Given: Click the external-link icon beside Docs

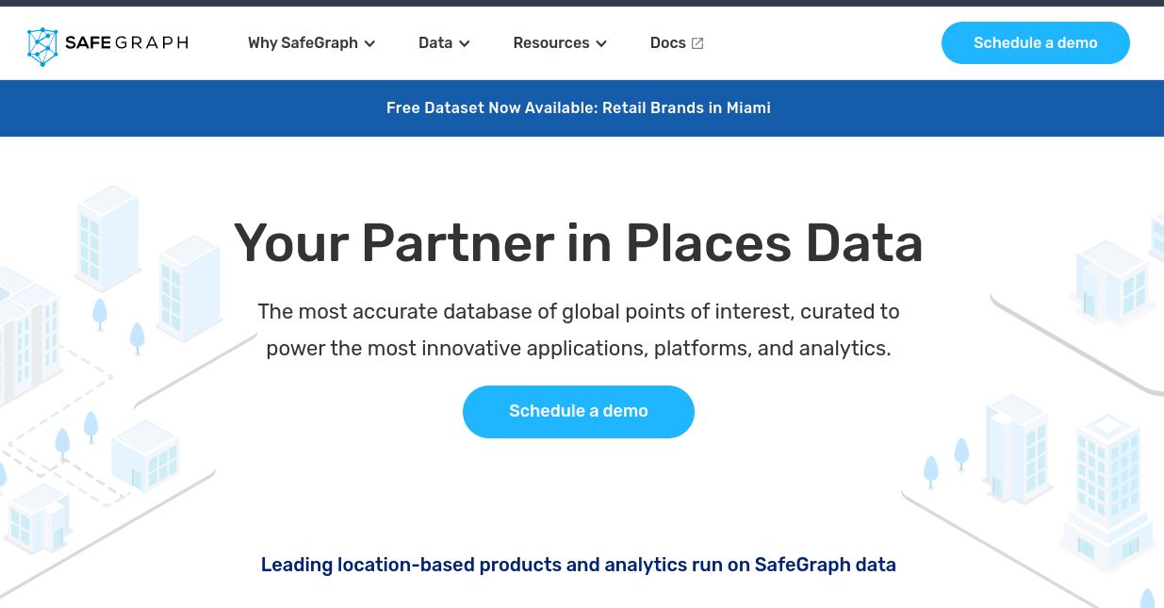Looking at the screenshot, I should pyautogui.click(x=697, y=42).
